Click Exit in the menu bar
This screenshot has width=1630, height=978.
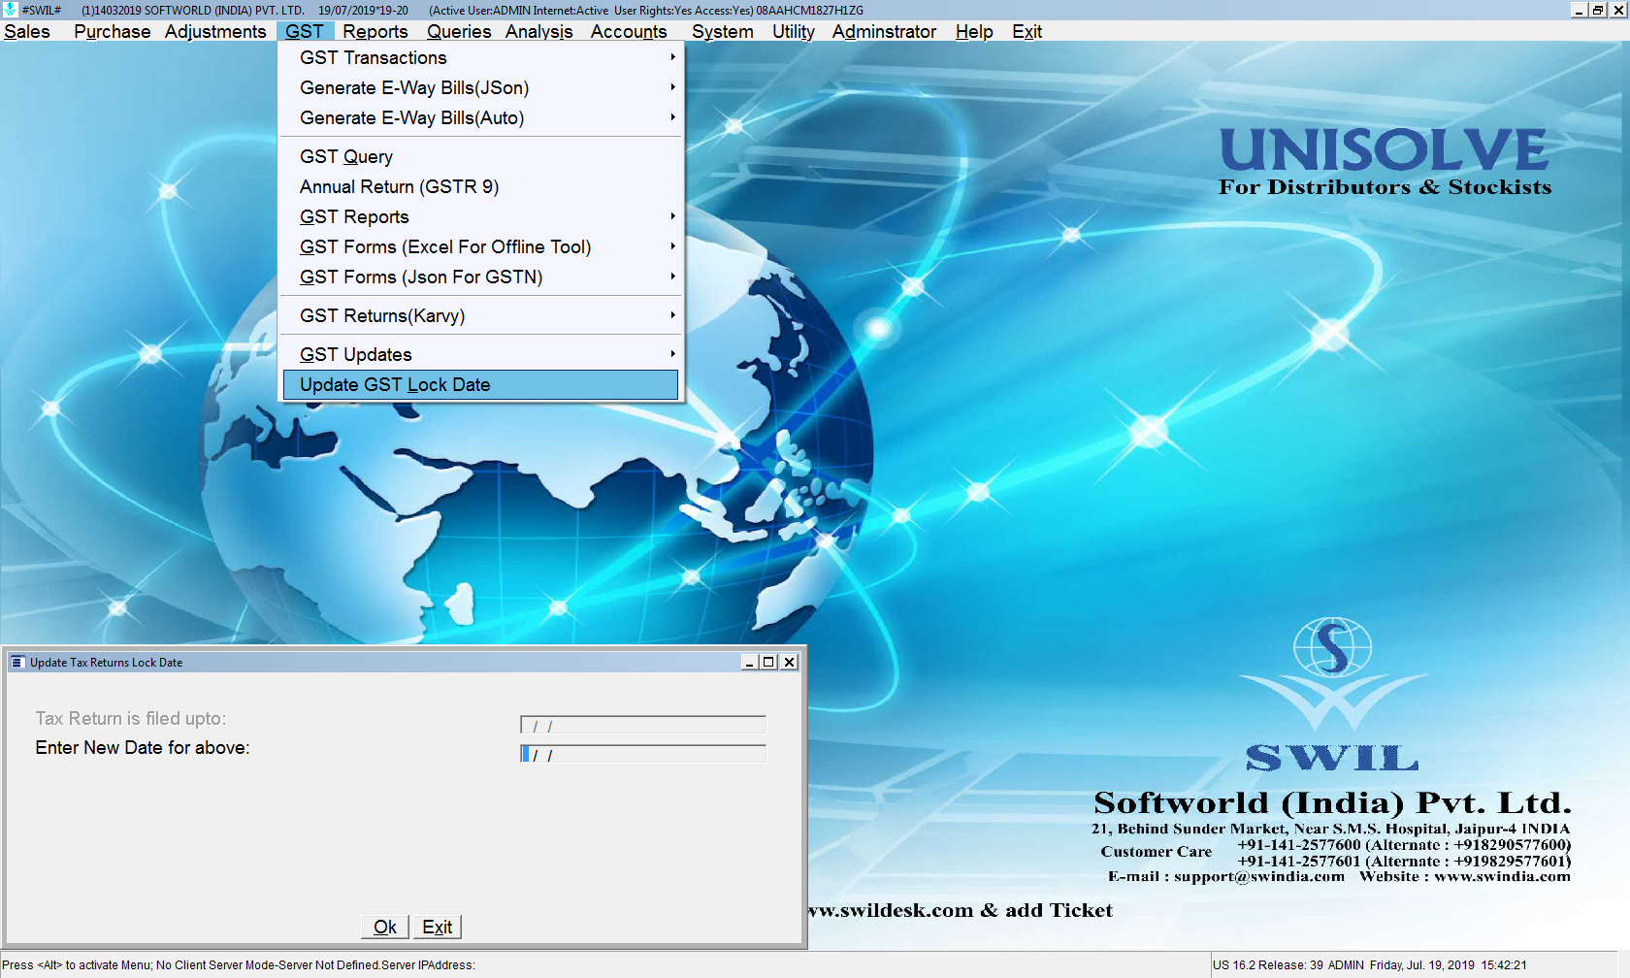(x=1027, y=31)
